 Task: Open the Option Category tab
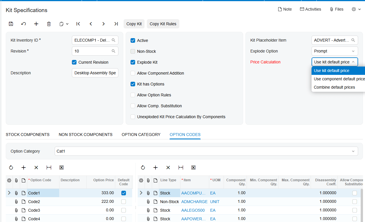pos(141,135)
